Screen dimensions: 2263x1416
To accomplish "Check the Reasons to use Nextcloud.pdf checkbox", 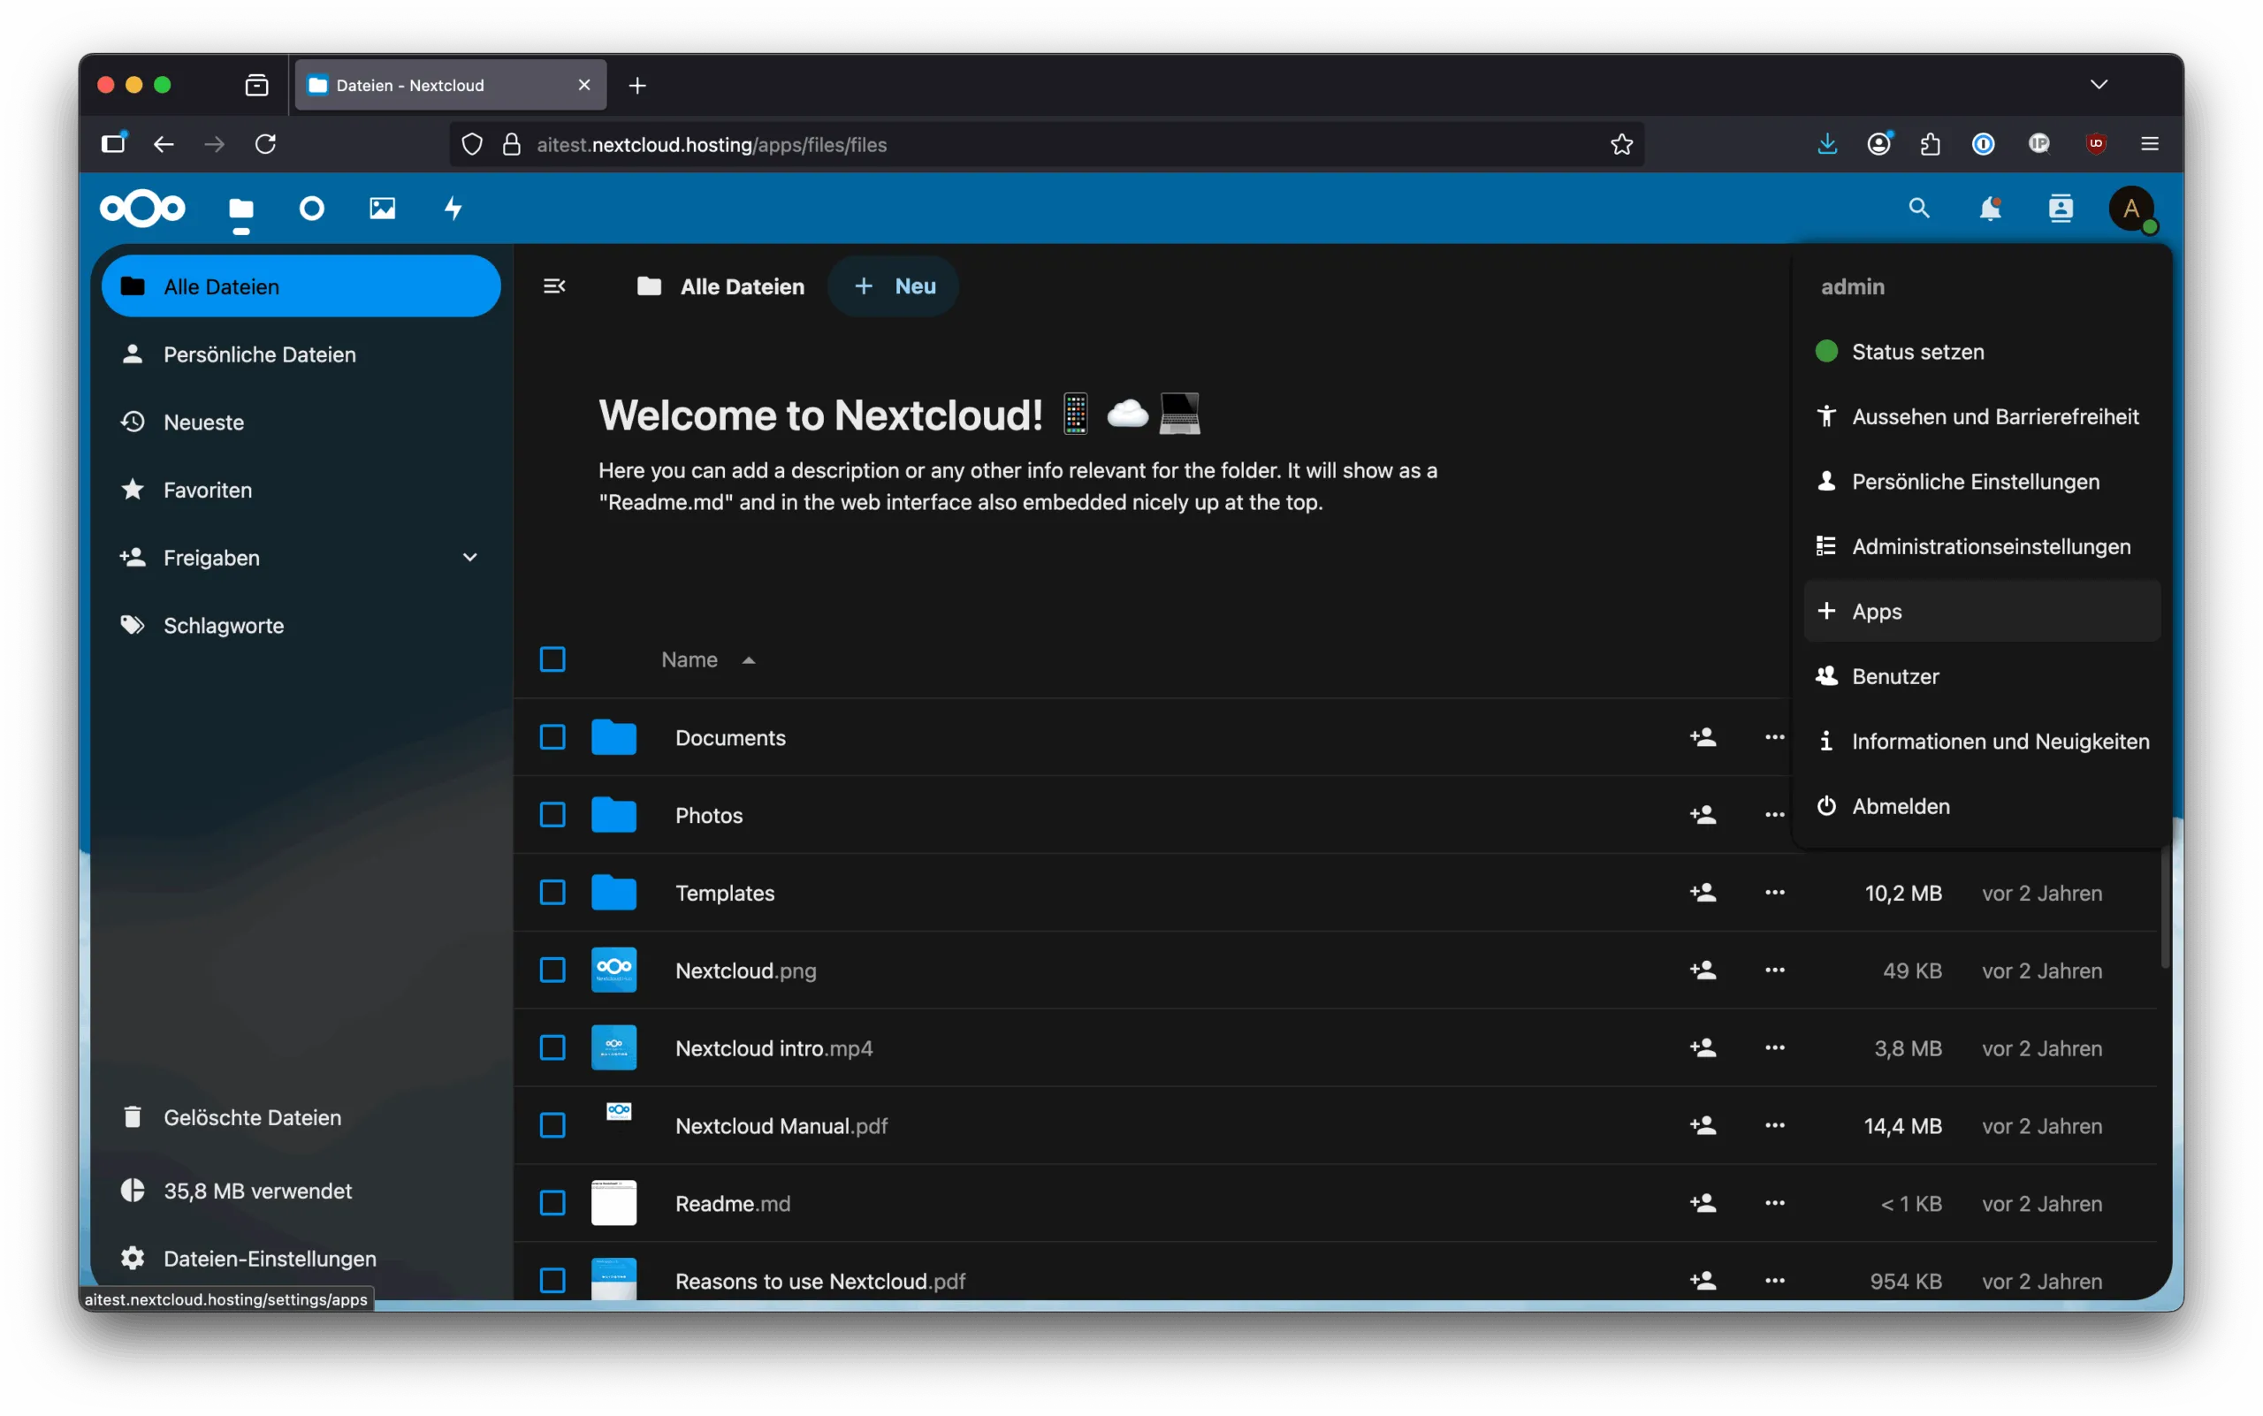I will (x=552, y=1282).
